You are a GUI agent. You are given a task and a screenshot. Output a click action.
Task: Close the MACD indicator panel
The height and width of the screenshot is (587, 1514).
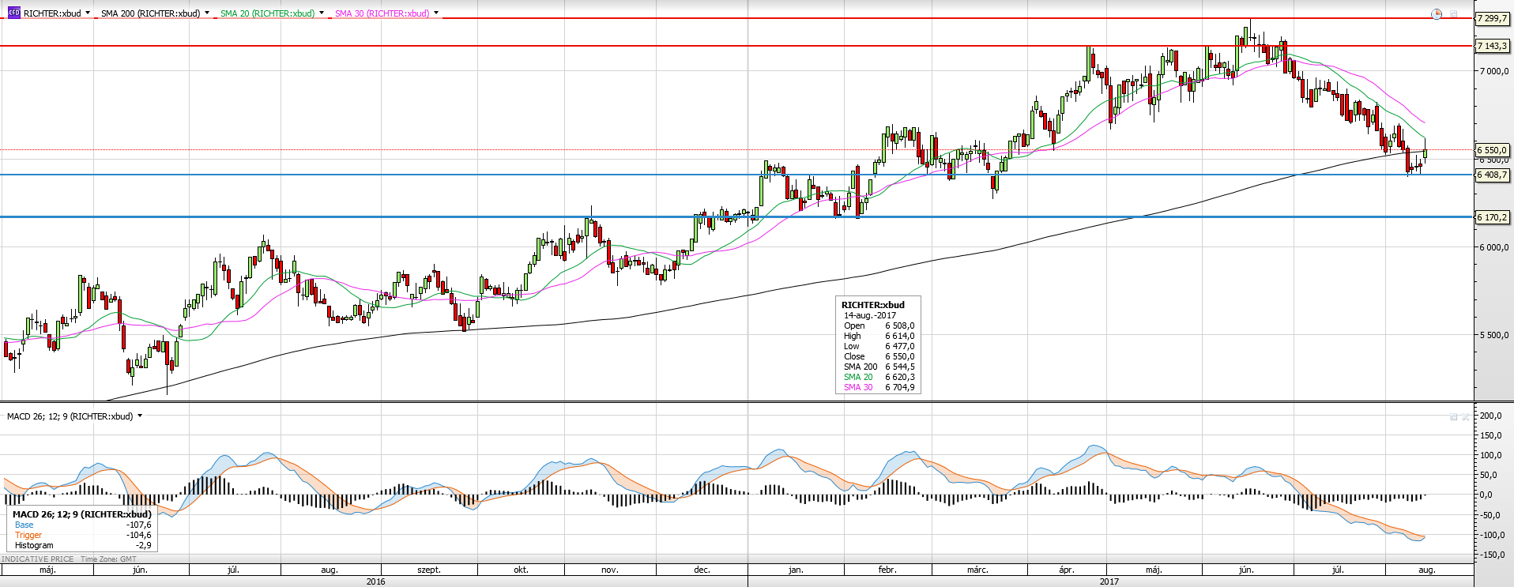coord(1464,416)
